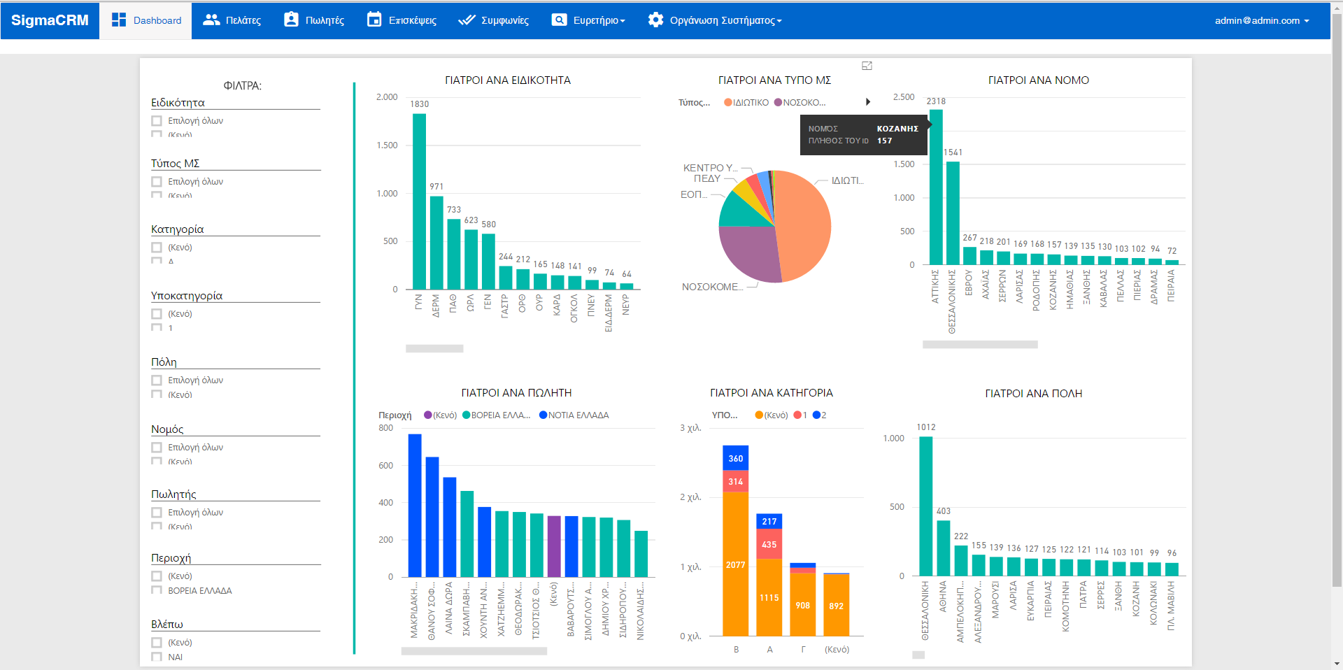Check Επιλογή όλων under Πωλητής filter
This screenshot has height=670, width=1343.
click(157, 513)
